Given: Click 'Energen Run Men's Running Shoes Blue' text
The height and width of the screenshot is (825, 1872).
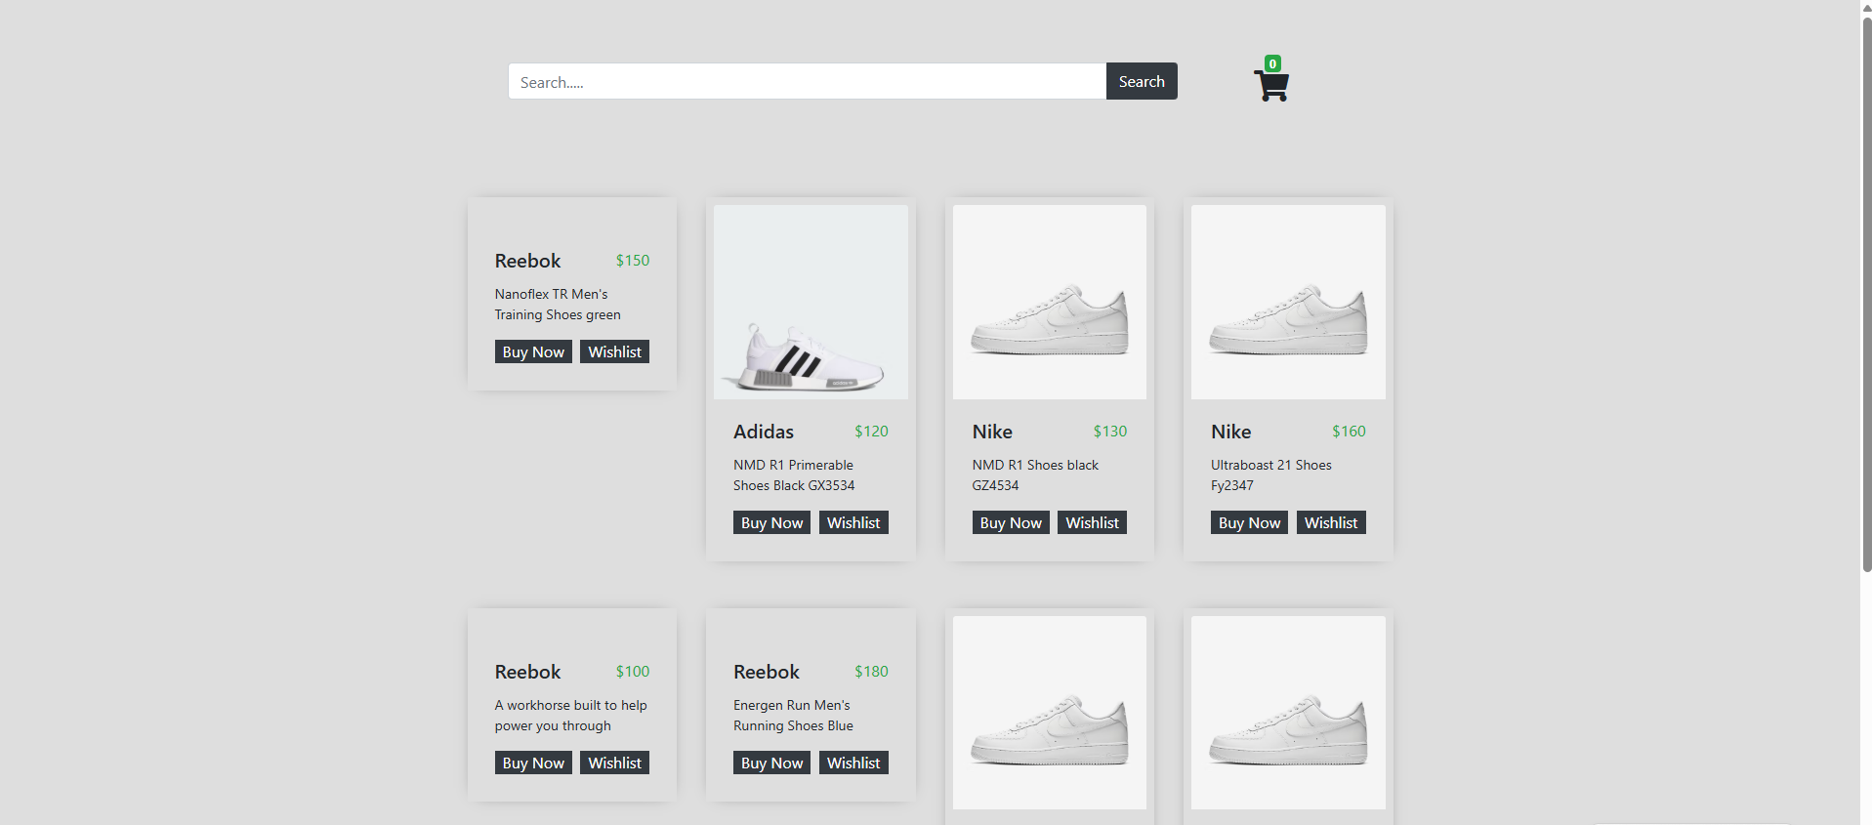Looking at the screenshot, I should [x=793, y=716].
